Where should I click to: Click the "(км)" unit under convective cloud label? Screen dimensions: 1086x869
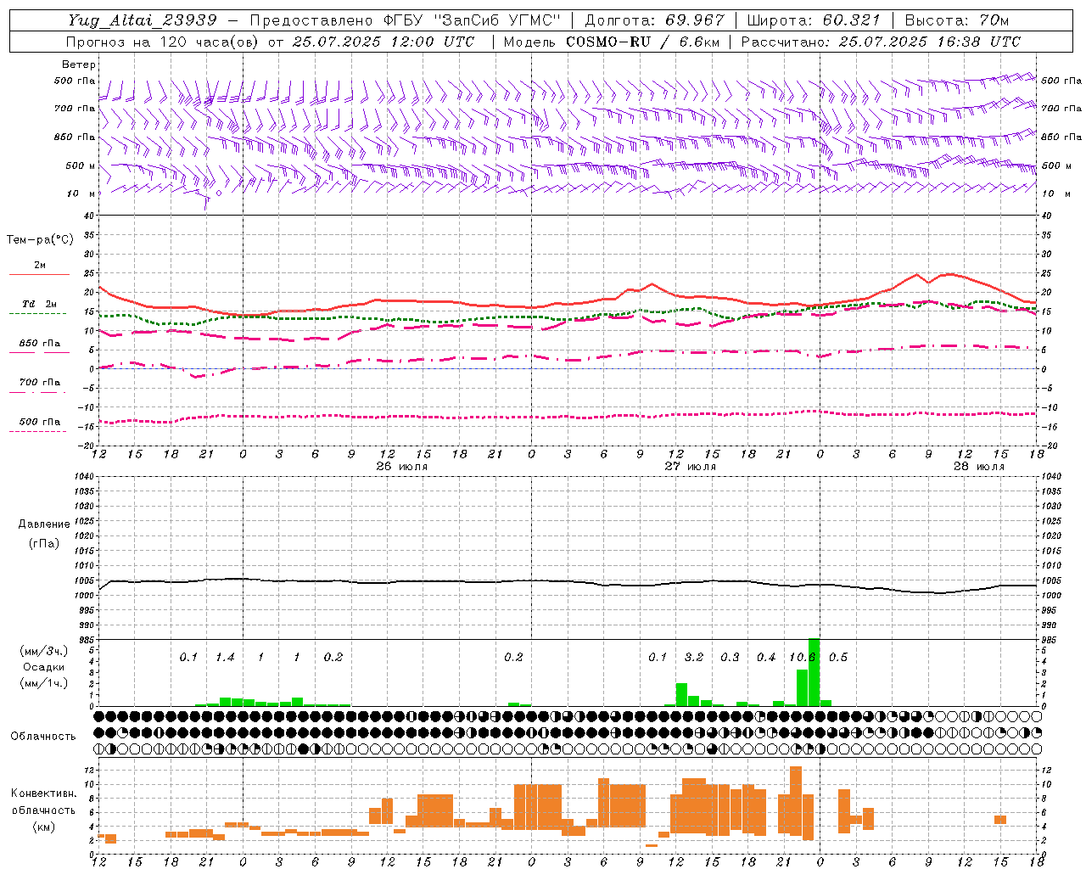click(44, 827)
